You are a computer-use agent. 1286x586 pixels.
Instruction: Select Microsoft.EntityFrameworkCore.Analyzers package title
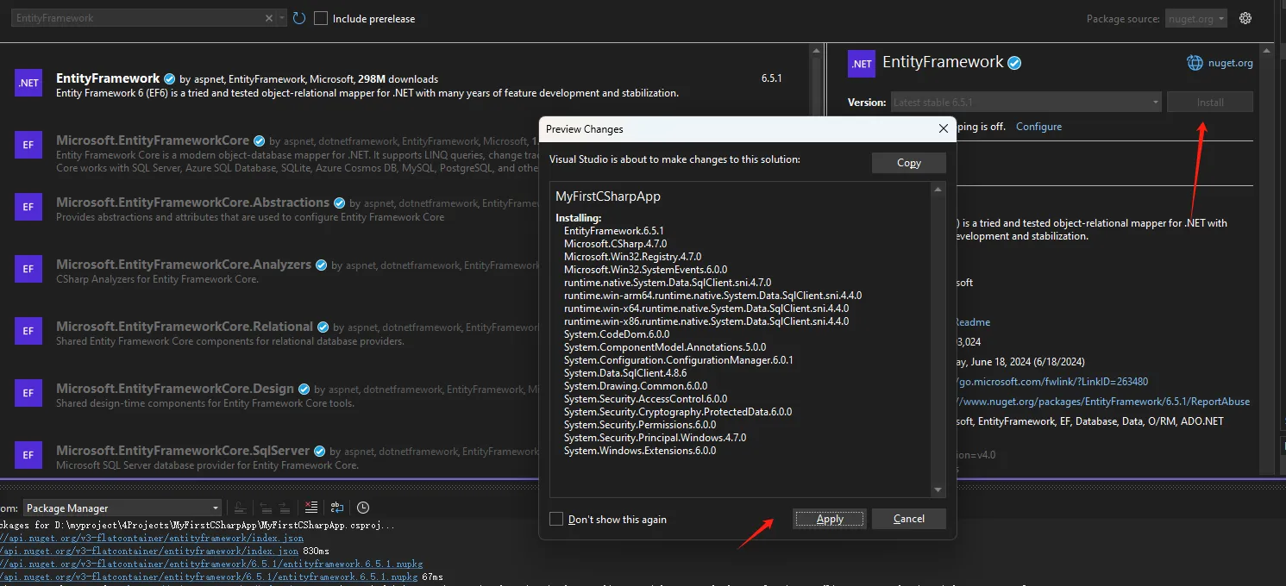[x=184, y=265]
